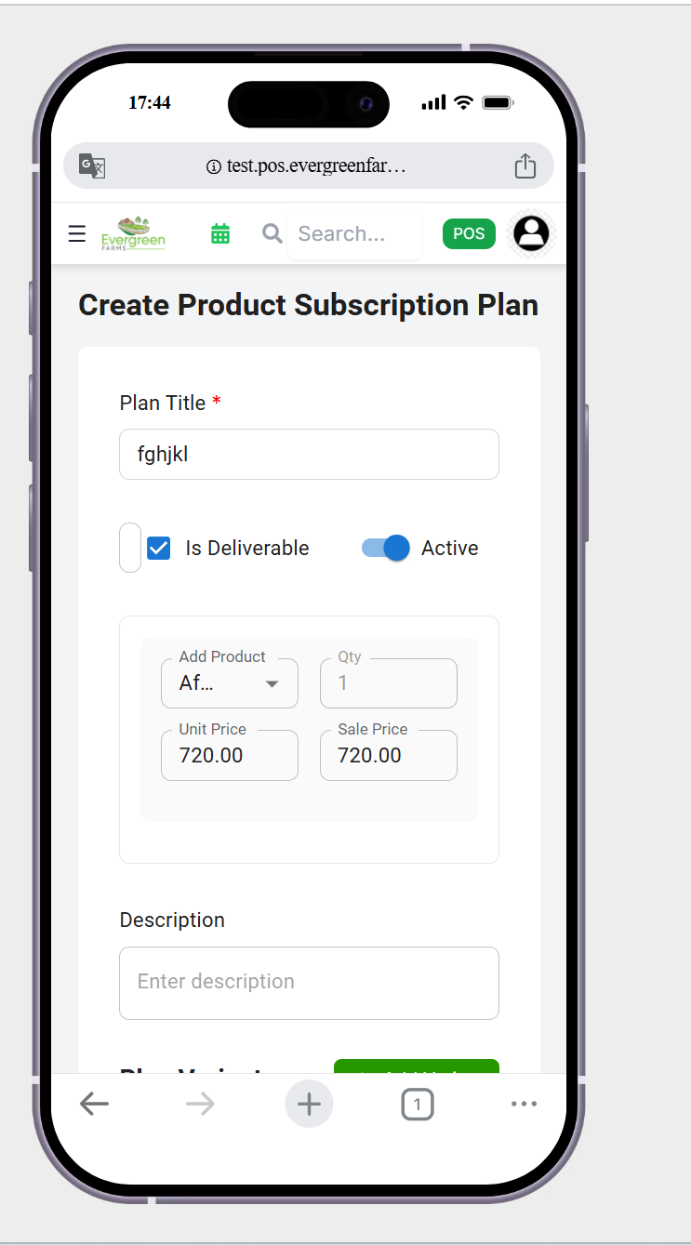This screenshot has height=1245, width=691.
Task: Tap the forward navigation arrow
Action: click(x=199, y=1104)
